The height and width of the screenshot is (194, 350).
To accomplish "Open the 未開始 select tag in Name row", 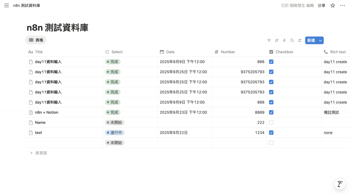I will (115, 122).
